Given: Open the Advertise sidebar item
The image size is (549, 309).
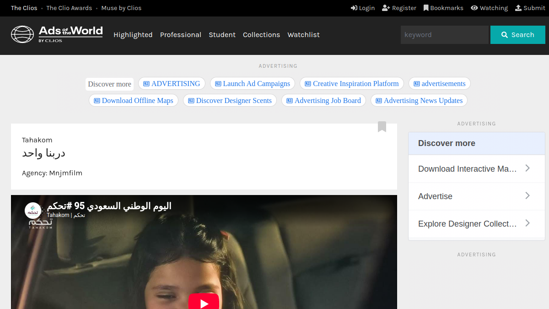Looking at the screenshot, I should [476, 196].
